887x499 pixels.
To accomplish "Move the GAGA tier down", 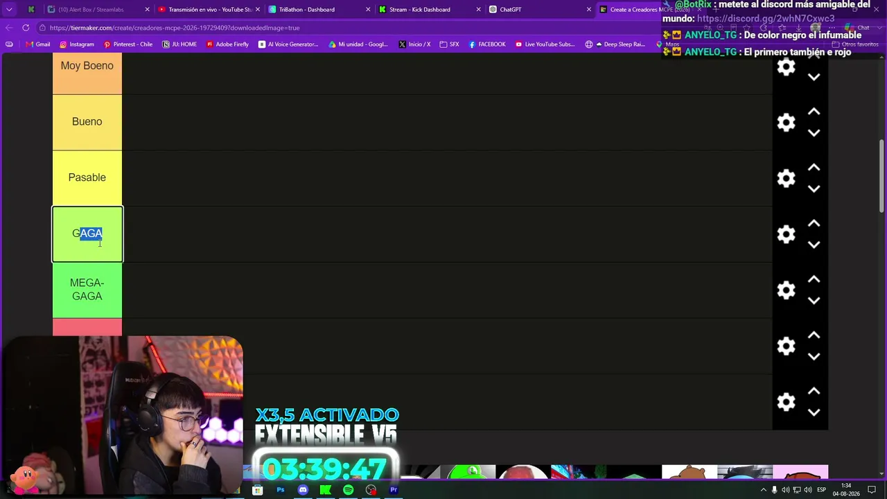I will pos(814,245).
